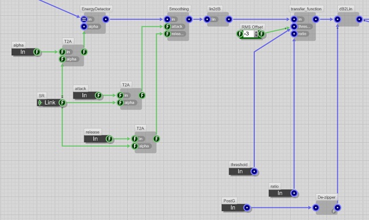Click the dB2Lin input port

point(337,19)
